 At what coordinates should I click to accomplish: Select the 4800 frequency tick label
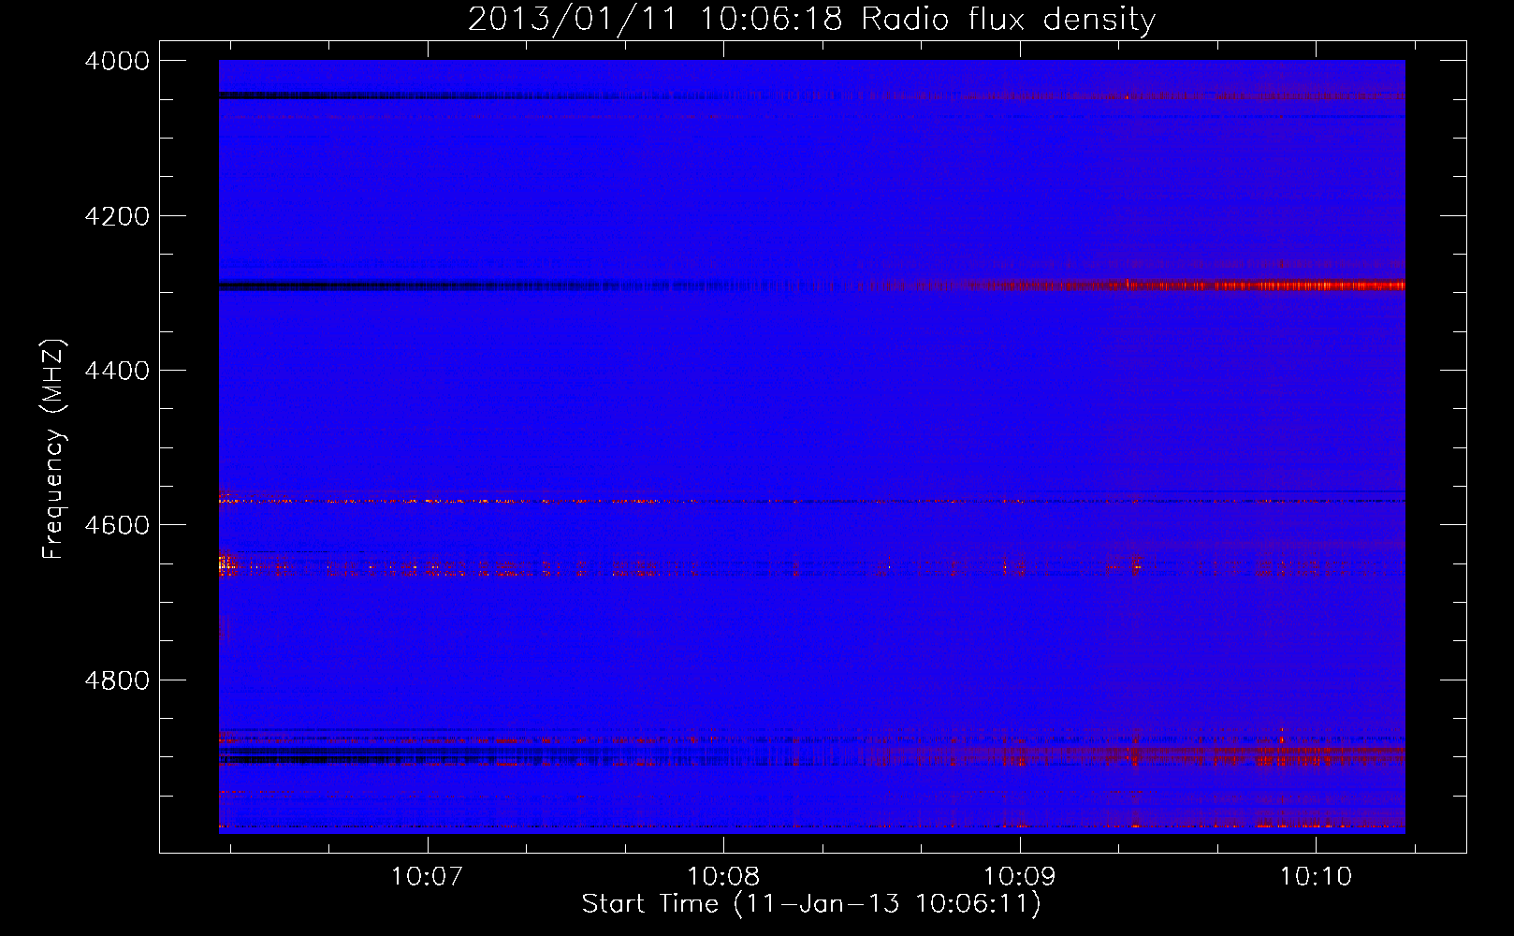[x=117, y=680]
